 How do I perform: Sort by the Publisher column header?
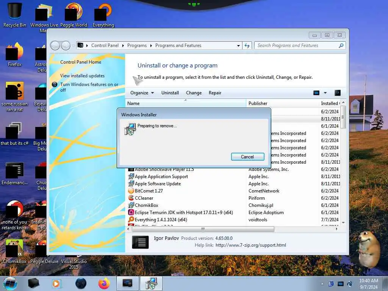coord(282,103)
